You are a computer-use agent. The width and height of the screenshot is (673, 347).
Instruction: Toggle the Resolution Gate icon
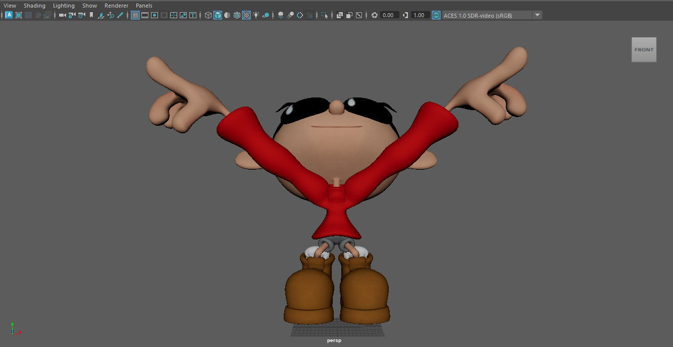click(x=154, y=15)
